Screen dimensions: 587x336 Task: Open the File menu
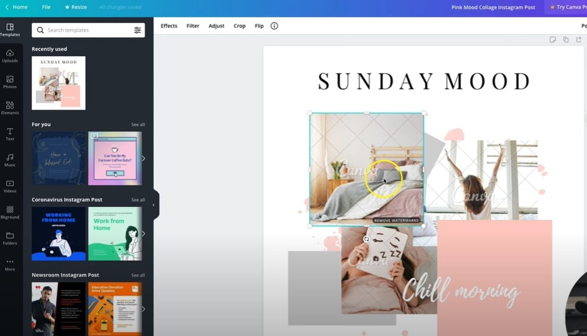[46, 7]
